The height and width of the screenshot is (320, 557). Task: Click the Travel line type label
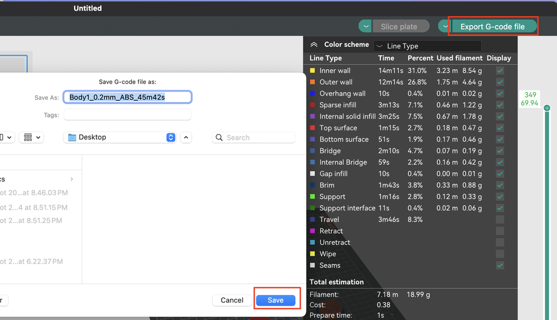click(329, 220)
